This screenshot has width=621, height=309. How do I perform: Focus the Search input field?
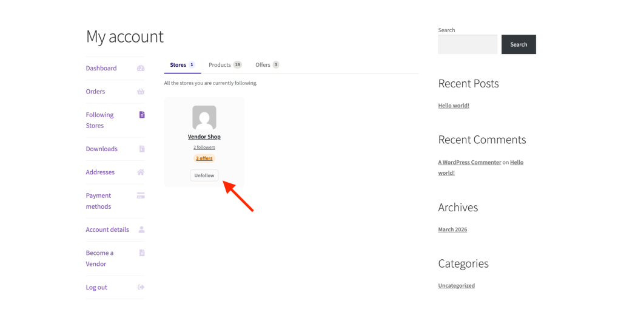point(468,44)
